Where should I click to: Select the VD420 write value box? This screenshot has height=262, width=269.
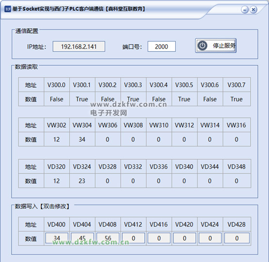pos(185,238)
